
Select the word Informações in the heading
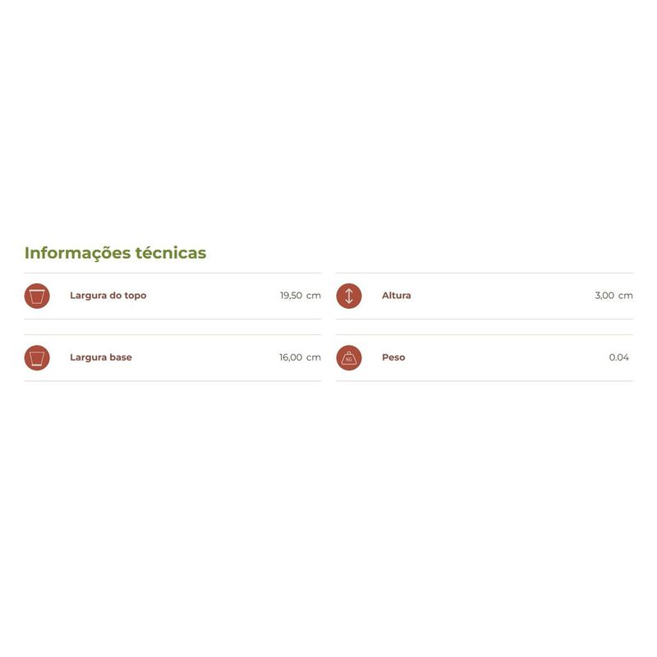coord(78,253)
